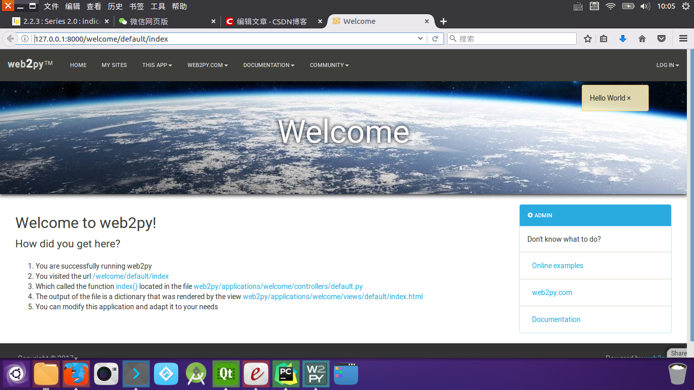Viewport: 694px width, 390px height.
Task: Open Ubuntu launcher icon in dock
Action: click(x=17, y=374)
